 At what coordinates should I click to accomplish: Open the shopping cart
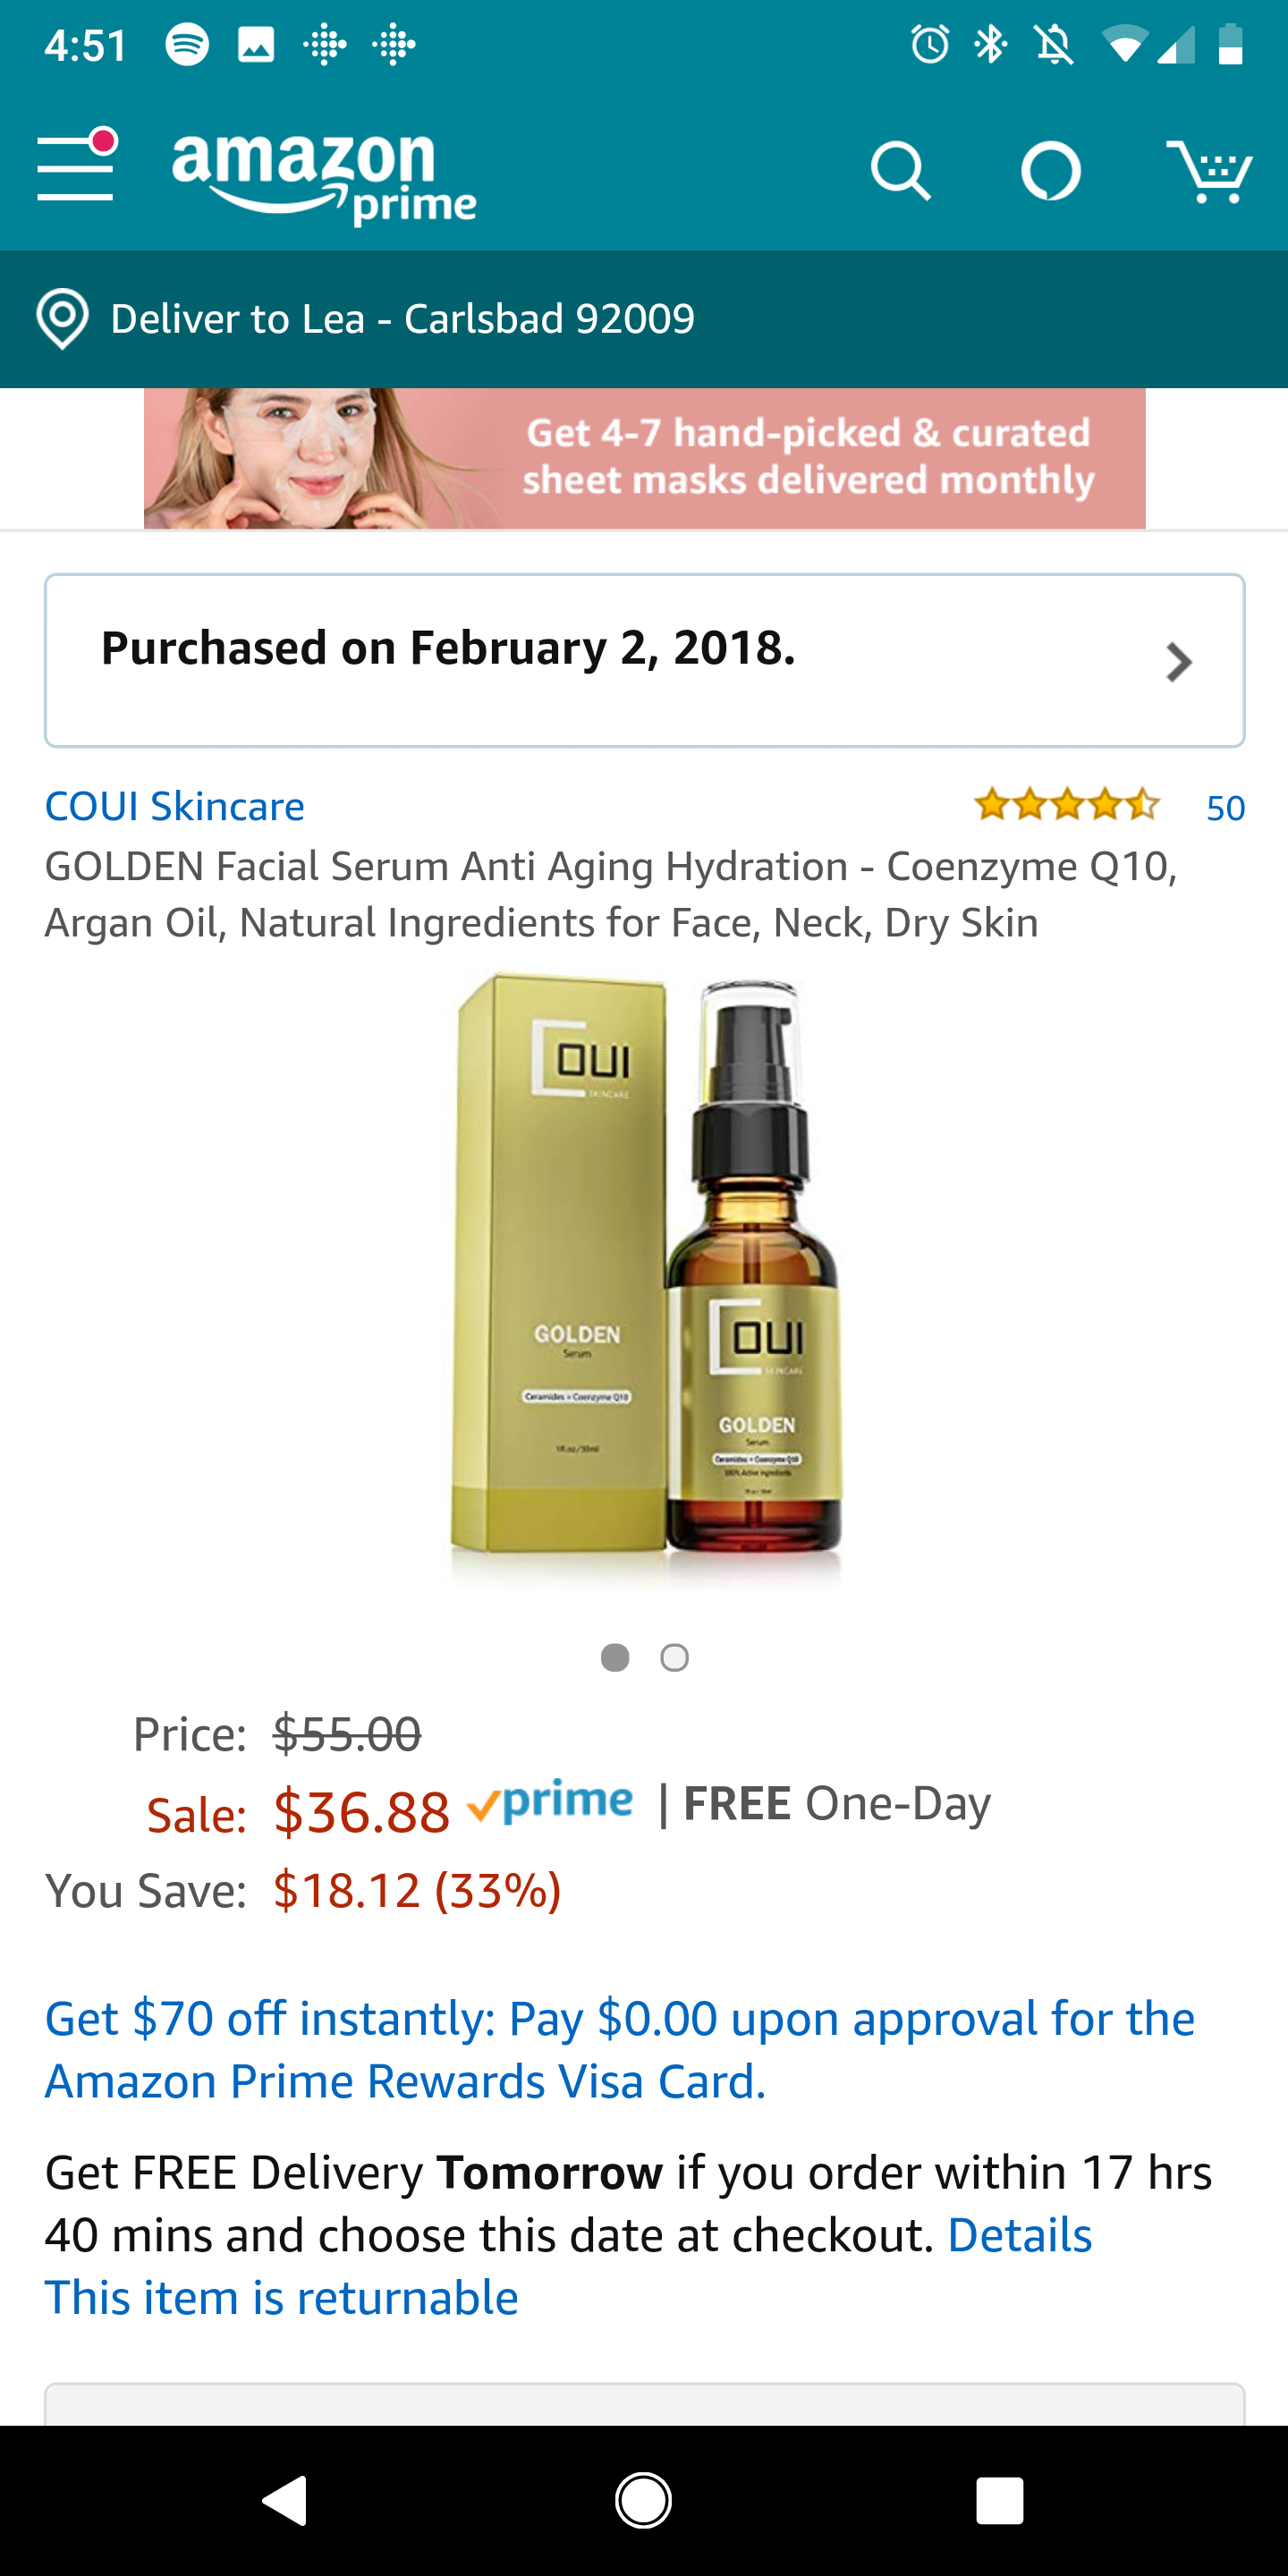[x=1209, y=171]
